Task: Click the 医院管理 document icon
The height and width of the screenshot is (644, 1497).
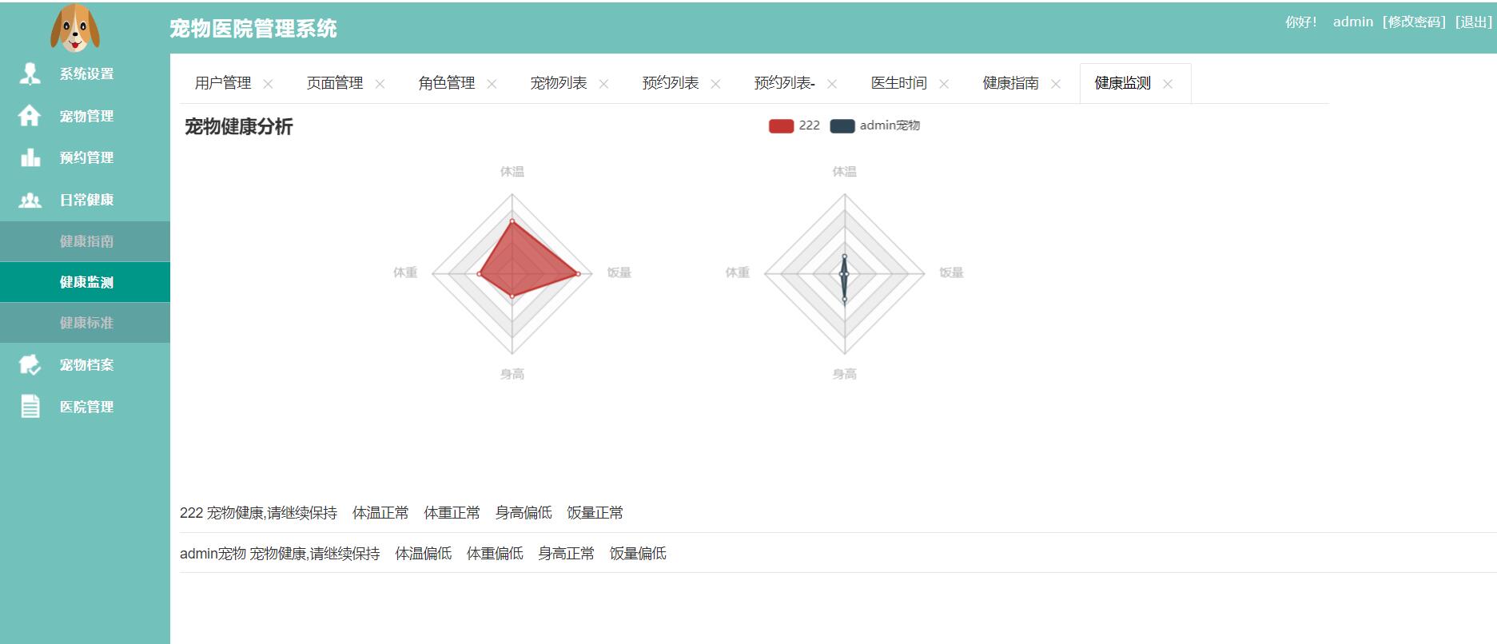Action: (30, 407)
